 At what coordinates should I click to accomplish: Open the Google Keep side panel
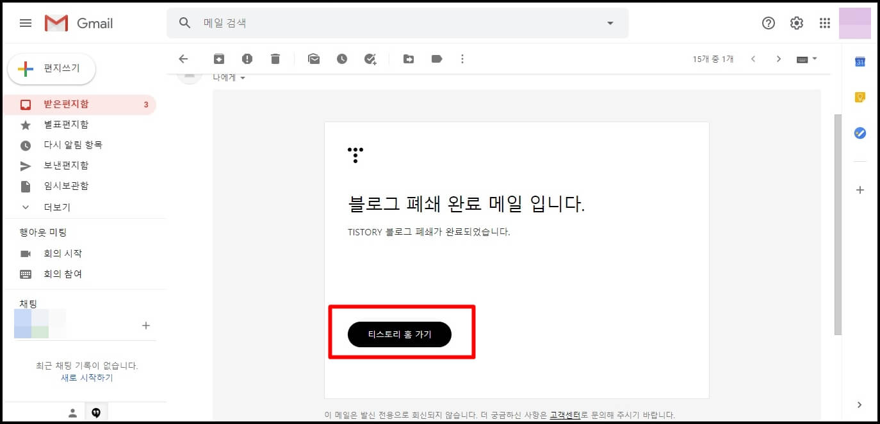pyautogui.click(x=860, y=97)
